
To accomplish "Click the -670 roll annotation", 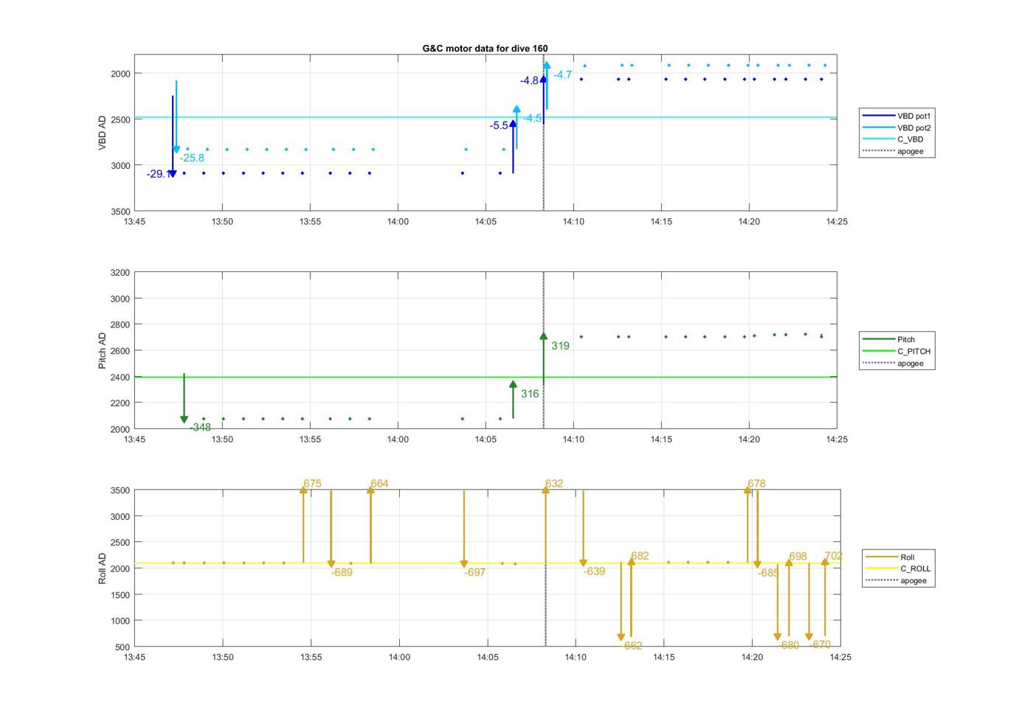I will (x=820, y=644).
